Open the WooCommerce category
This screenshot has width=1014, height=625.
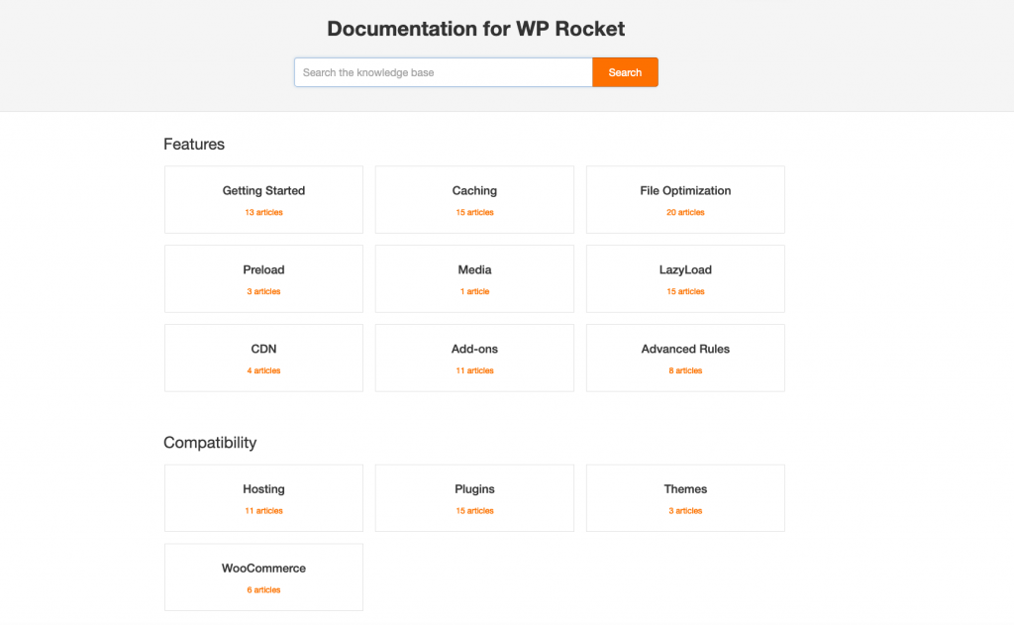click(262, 568)
